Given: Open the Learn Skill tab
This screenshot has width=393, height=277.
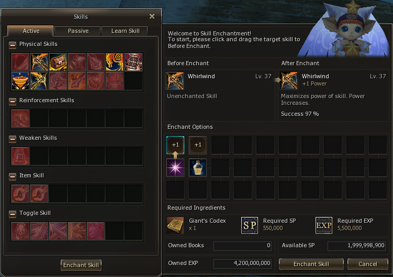Looking at the screenshot, I should pos(125,31).
